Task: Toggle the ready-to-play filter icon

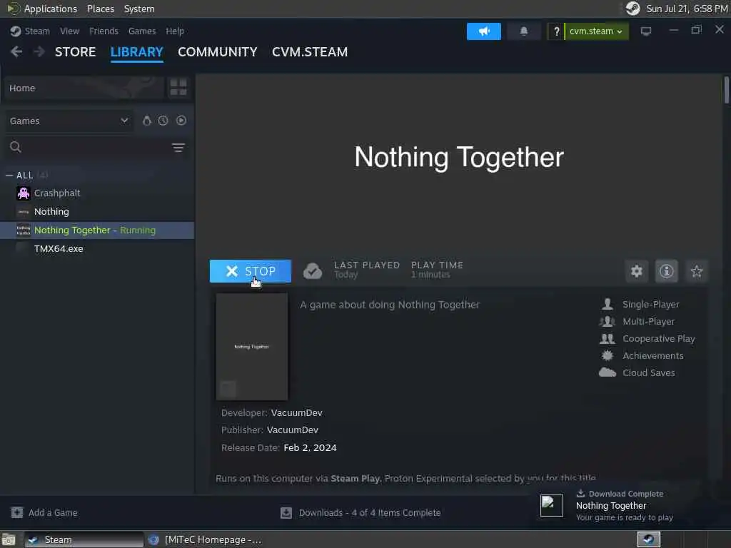Action: [181, 121]
